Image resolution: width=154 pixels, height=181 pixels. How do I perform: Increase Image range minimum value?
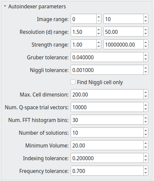pos(99,17)
